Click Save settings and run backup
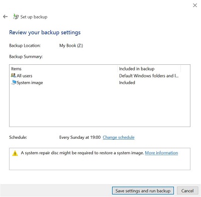This screenshot has width=201, height=197. (x=143, y=190)
